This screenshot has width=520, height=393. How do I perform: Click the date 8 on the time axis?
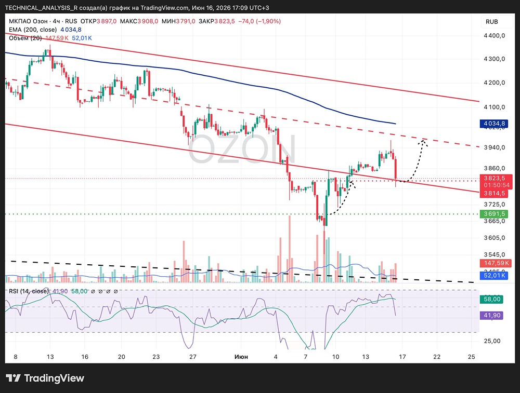tap(16, 357)
